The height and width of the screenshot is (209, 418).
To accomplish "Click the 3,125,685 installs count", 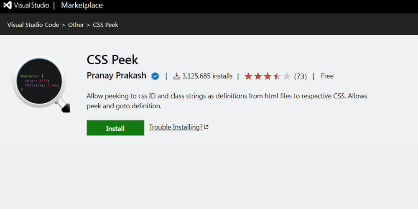I will click(207, 76).
